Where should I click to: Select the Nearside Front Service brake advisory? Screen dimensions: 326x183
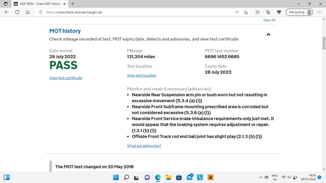203,124
